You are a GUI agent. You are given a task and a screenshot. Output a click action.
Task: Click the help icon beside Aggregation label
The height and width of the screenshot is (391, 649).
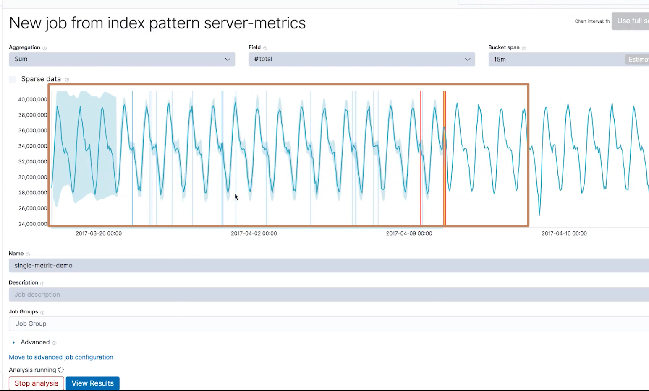pyautogui.click(x=44, y=48)
